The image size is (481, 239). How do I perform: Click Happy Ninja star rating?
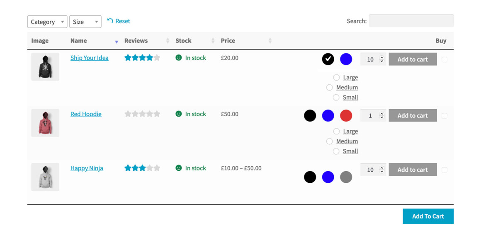pos(142,168)
